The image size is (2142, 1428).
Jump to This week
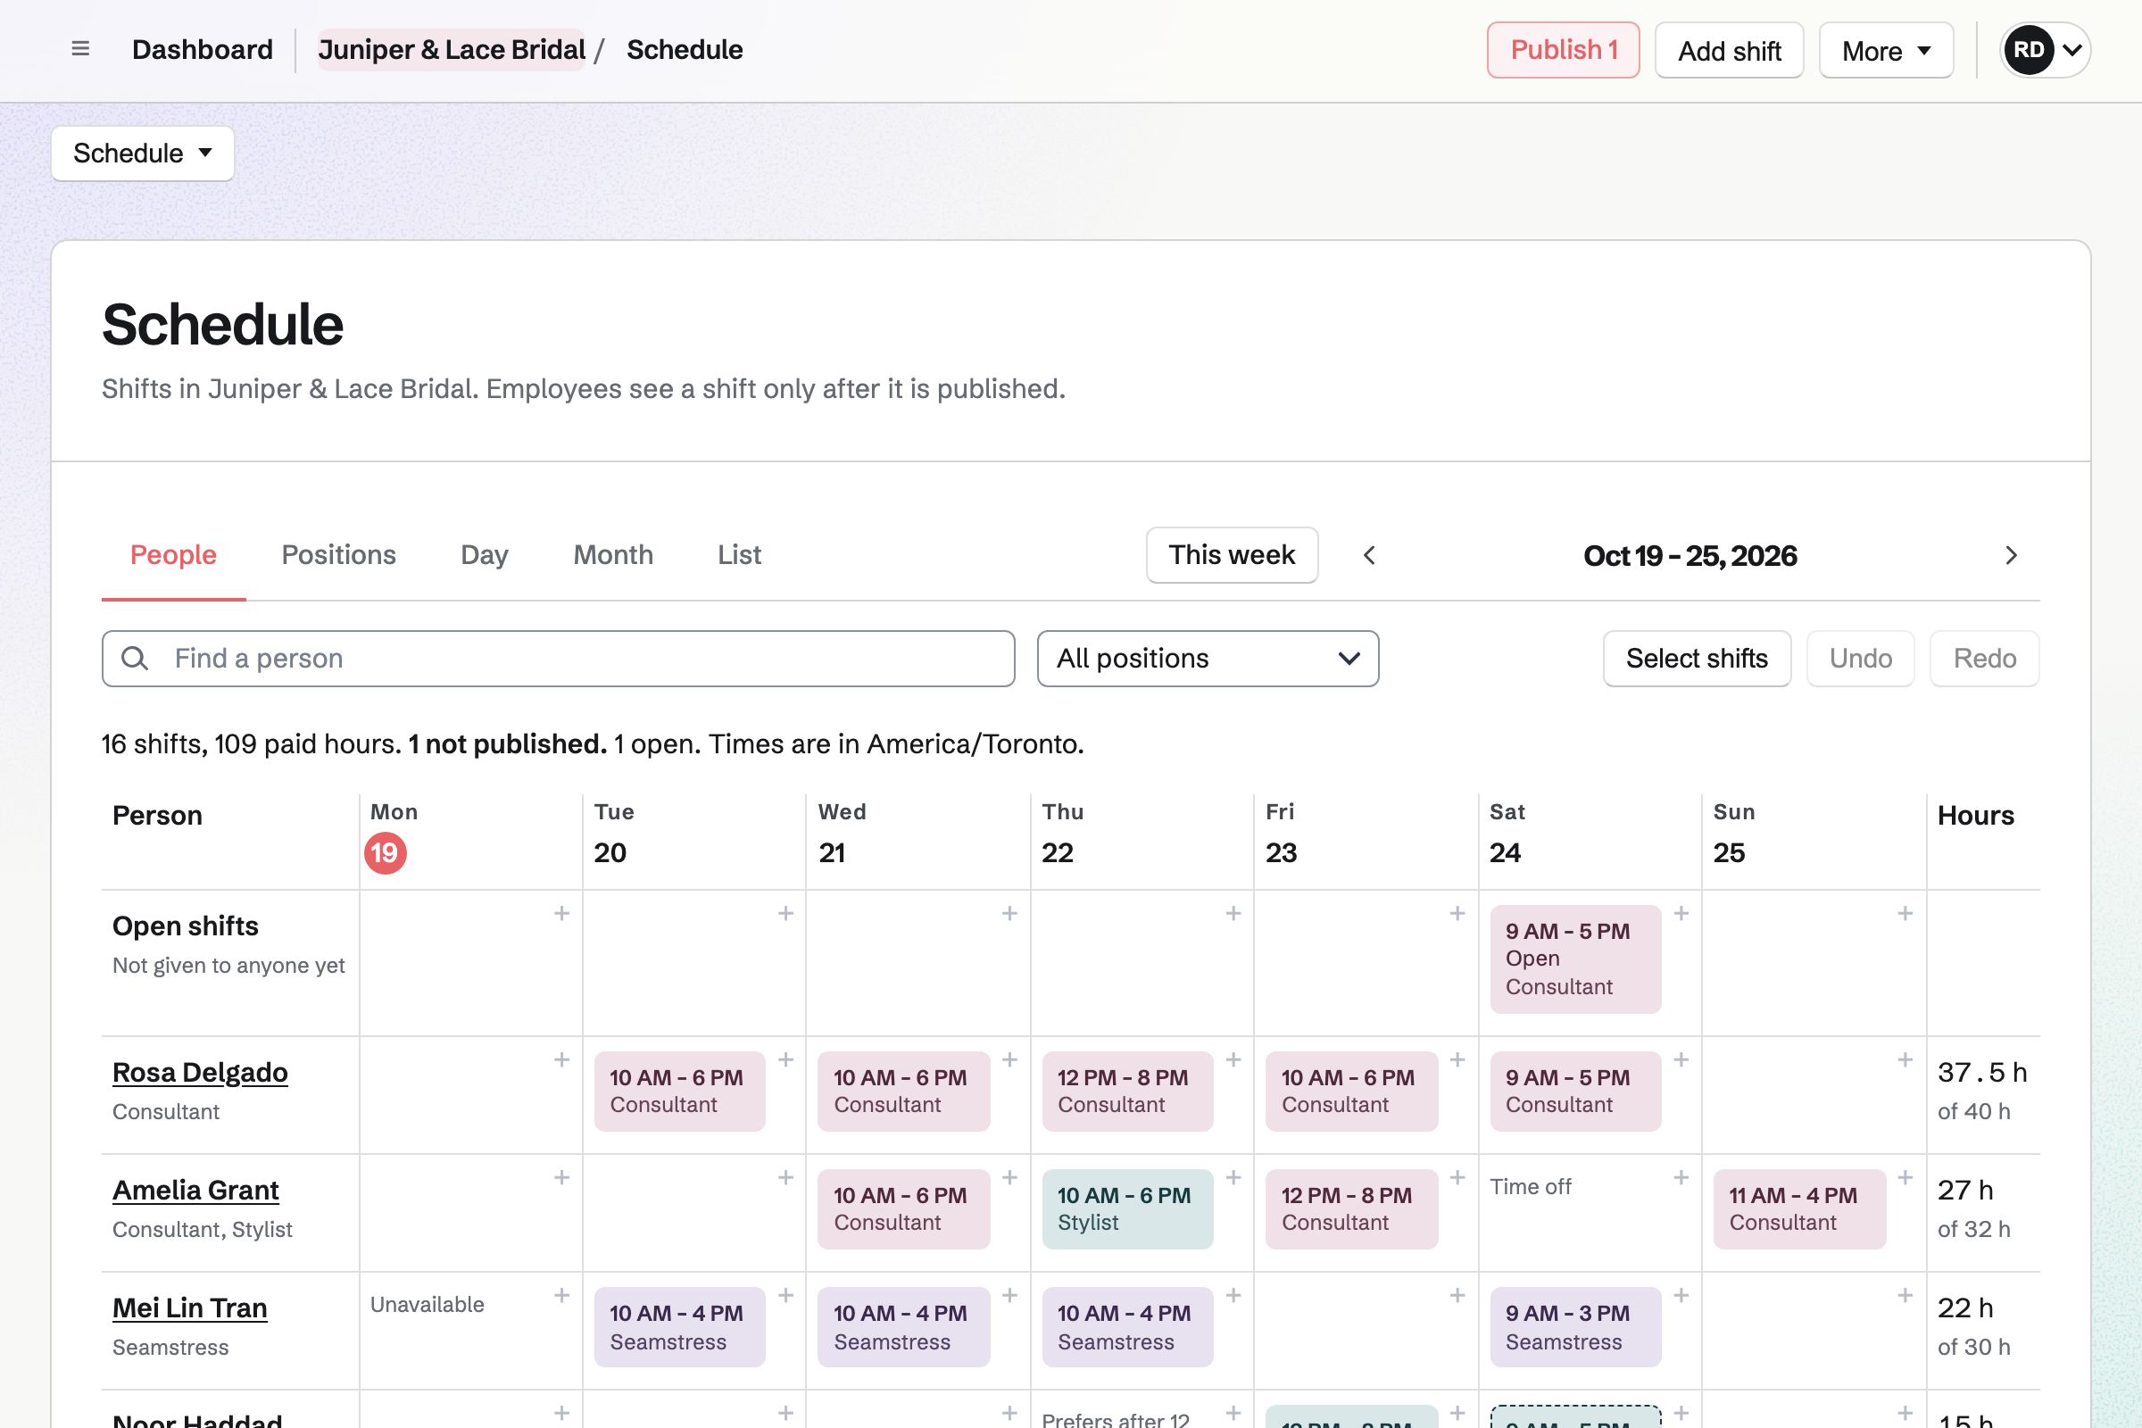1233,554
